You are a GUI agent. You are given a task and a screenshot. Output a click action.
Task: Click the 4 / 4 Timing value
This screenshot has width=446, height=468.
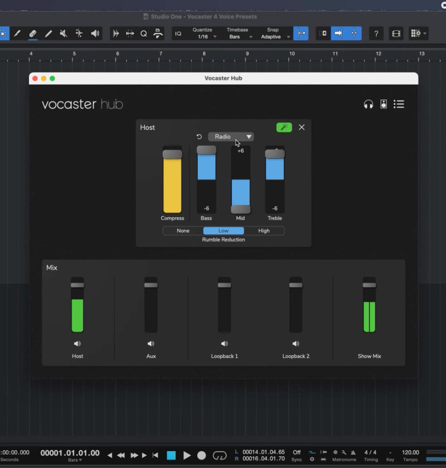(370, 453)
